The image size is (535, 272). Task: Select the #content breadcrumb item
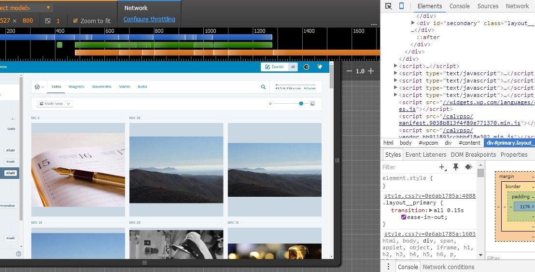click(469, 143)
